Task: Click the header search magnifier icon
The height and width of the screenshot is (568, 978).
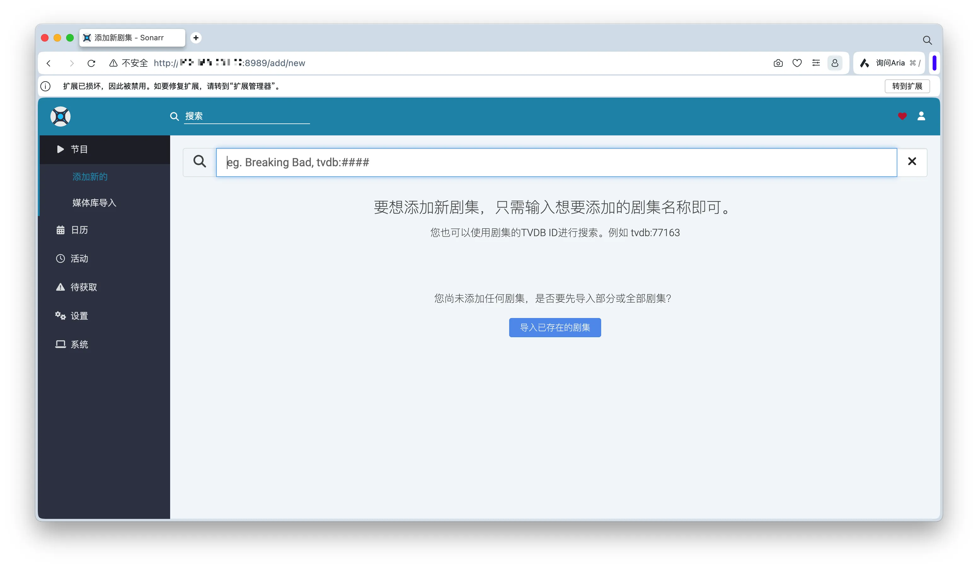Action: [x=174, y=116]
